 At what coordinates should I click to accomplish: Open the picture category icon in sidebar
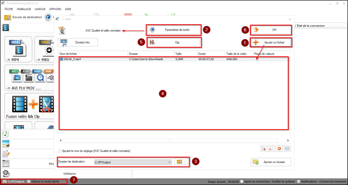[6, 144]
